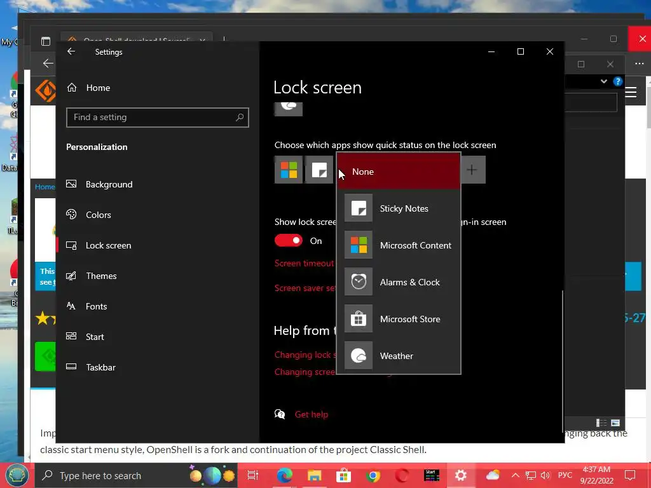The width and height of the screenshot is (651, 488).
Task: Click taskbar Type here to search box
Action: click(137, 475)
